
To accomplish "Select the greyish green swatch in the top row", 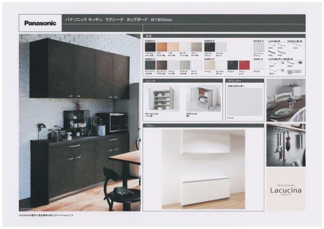I will (259, 47).
